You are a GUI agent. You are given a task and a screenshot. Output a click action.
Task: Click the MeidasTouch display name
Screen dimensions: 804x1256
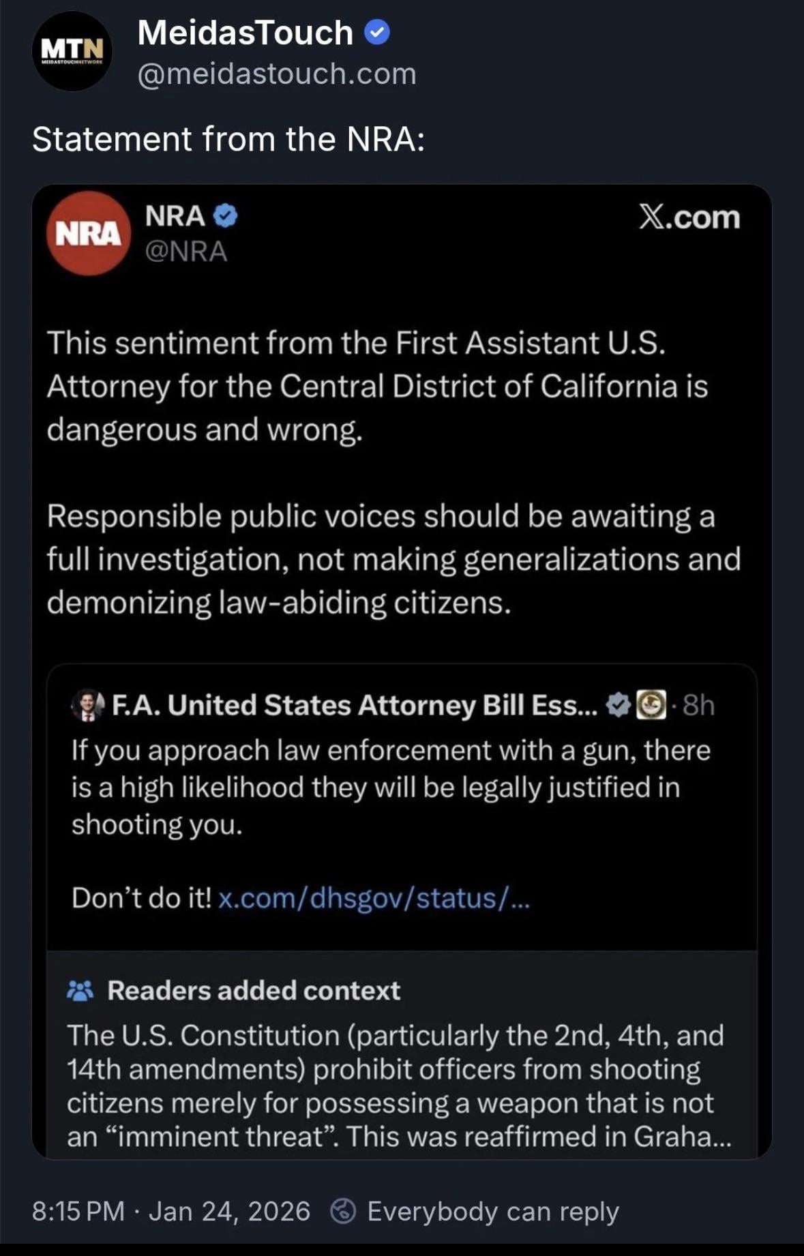point(245,32)
